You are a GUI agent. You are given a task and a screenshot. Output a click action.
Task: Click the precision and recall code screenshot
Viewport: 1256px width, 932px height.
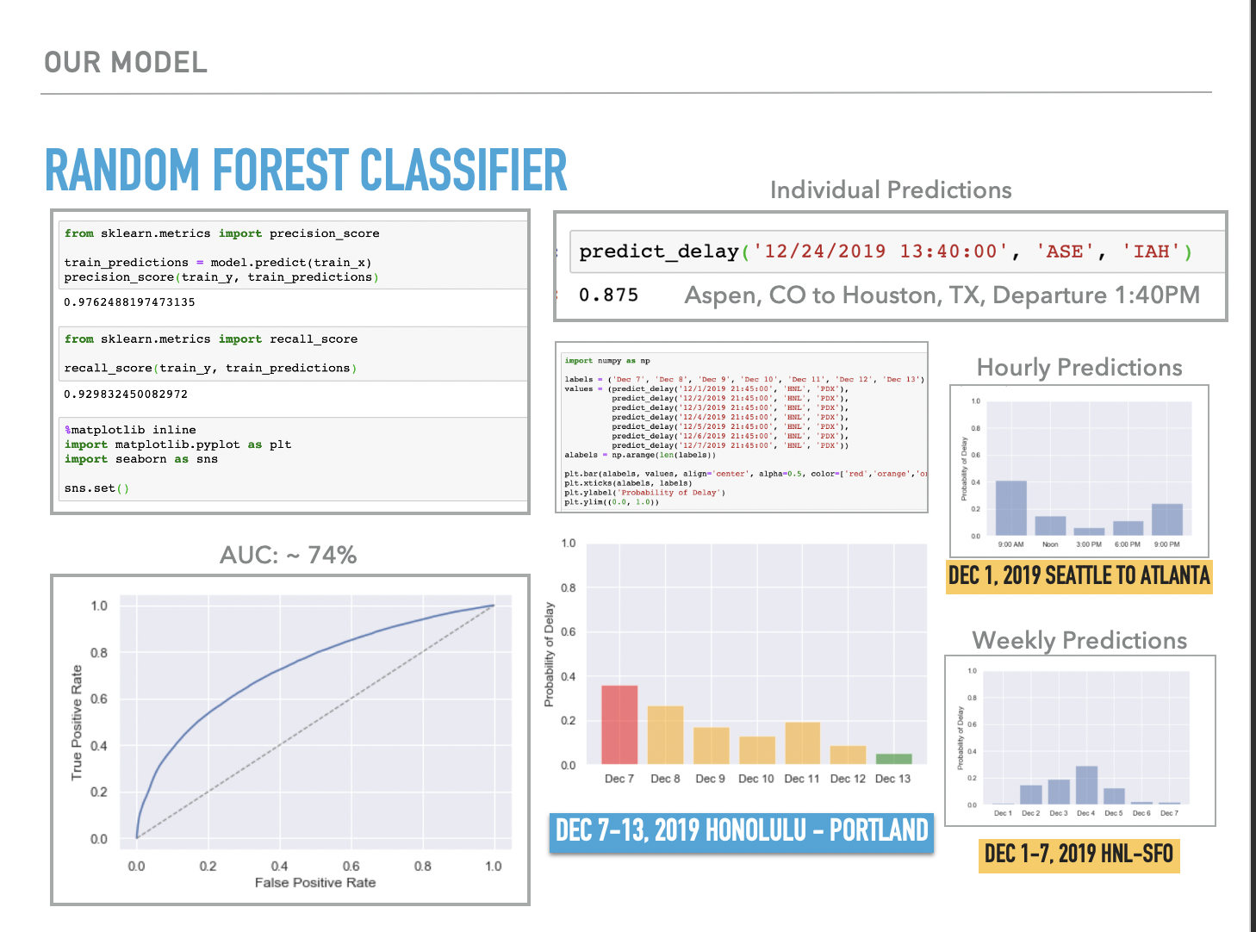[290, 362]
